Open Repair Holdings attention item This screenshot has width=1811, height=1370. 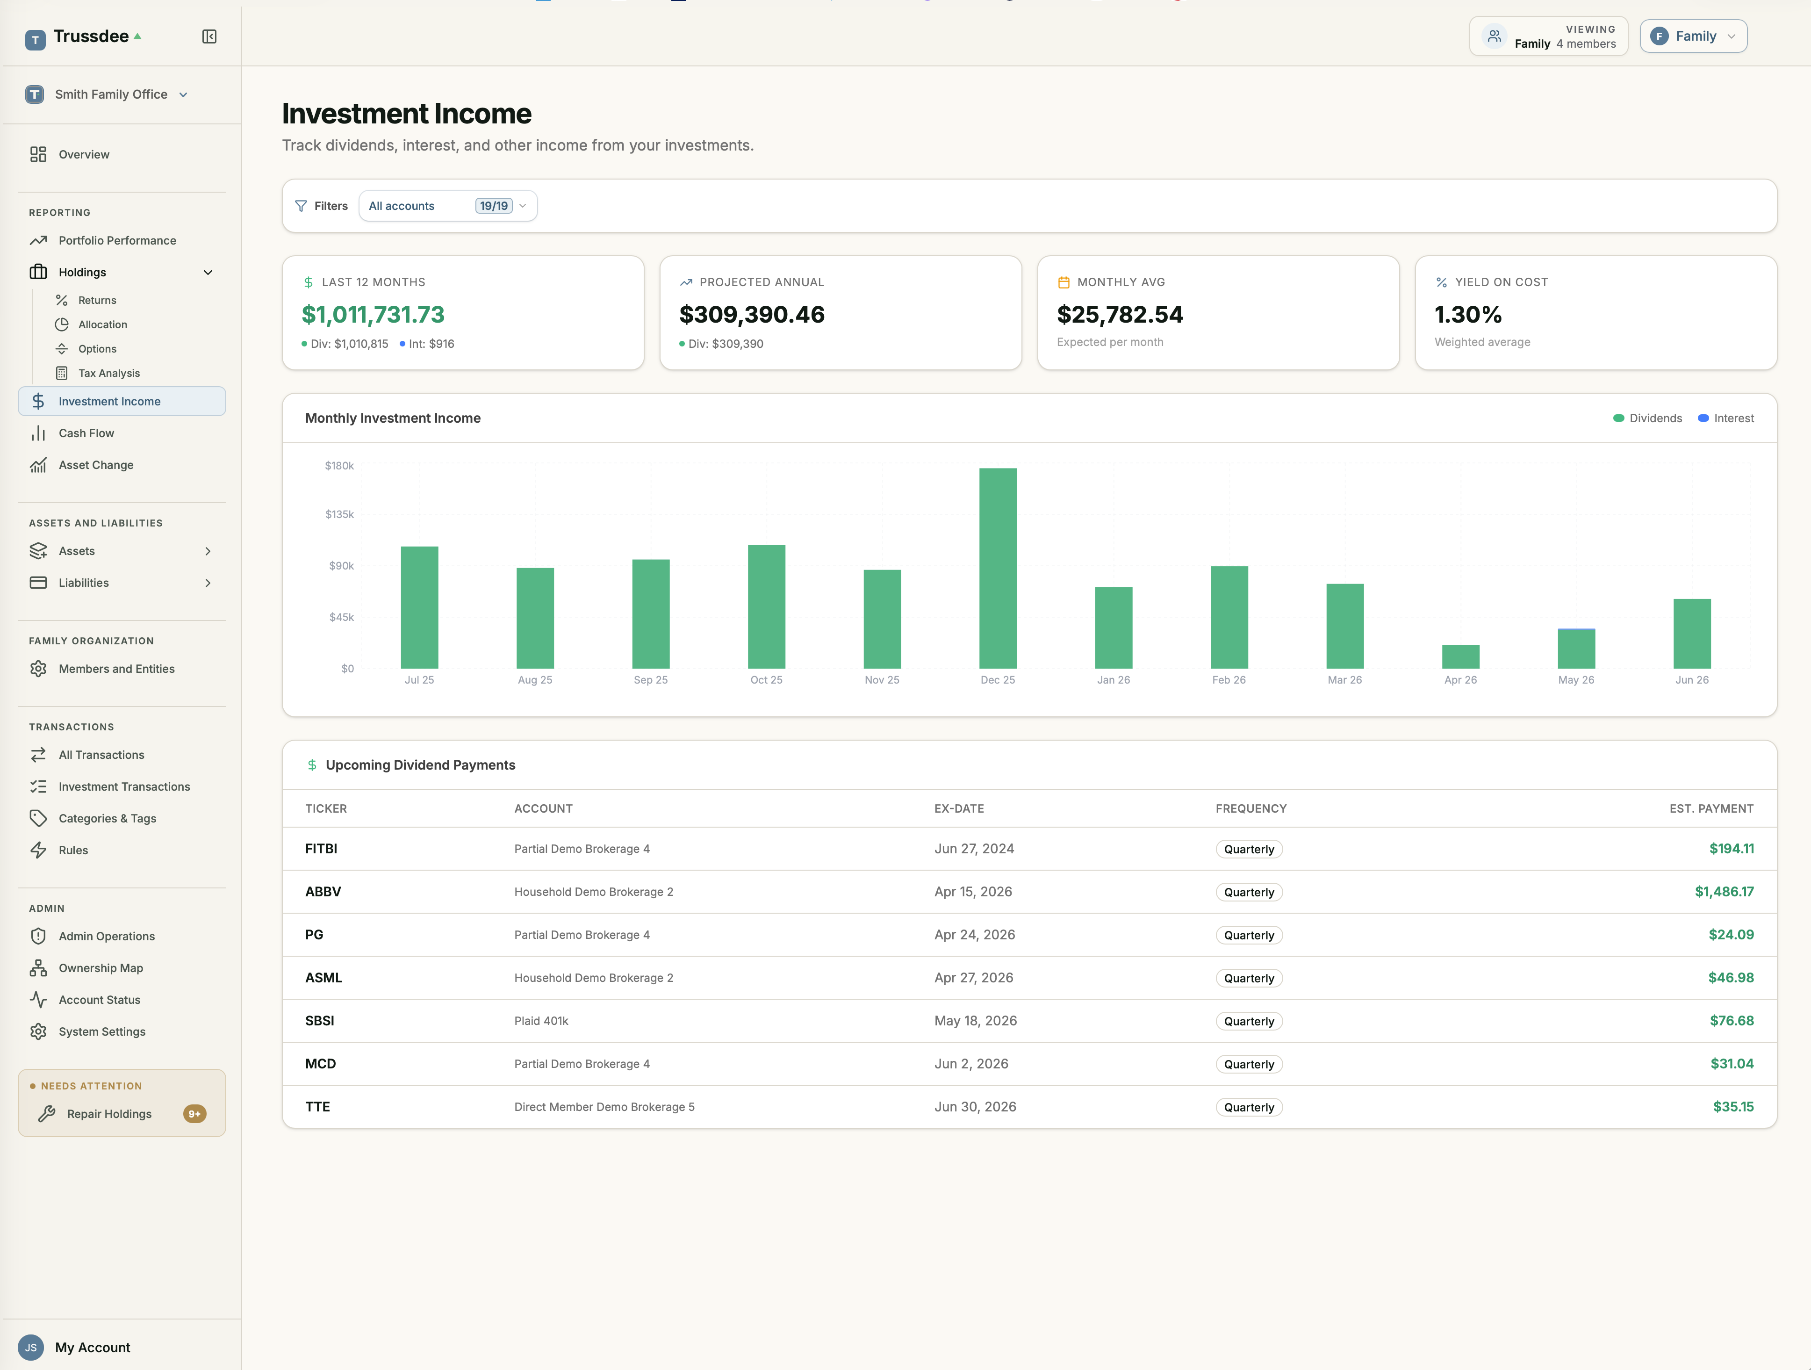pyautogui.click(x=121, y=1114)
